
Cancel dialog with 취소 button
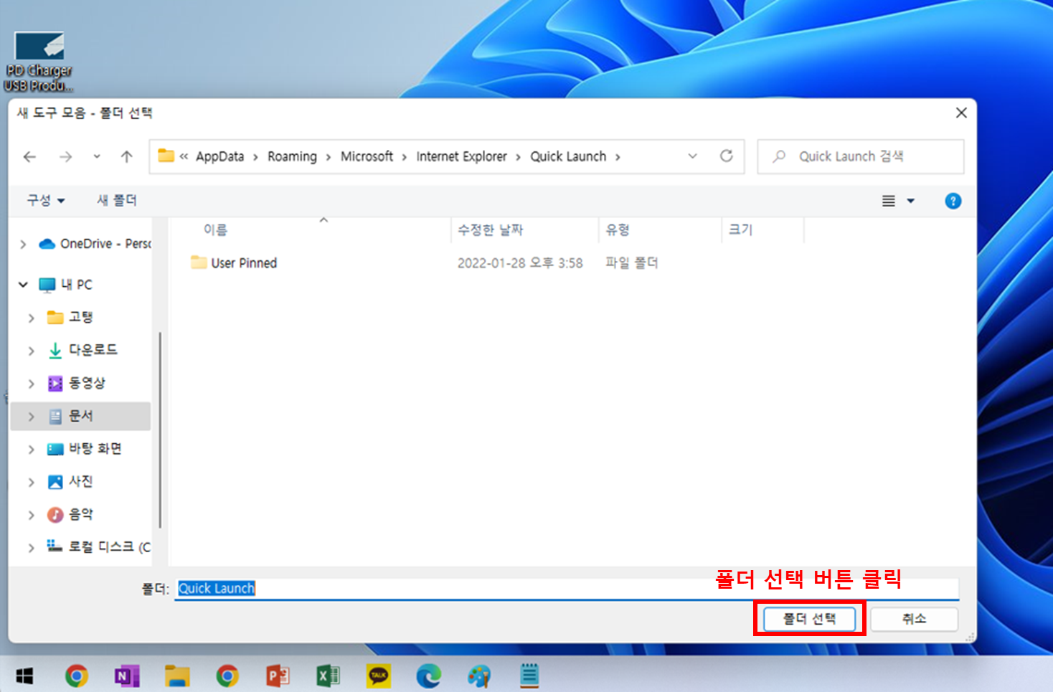pyautogui.click(x=914, y=619)
